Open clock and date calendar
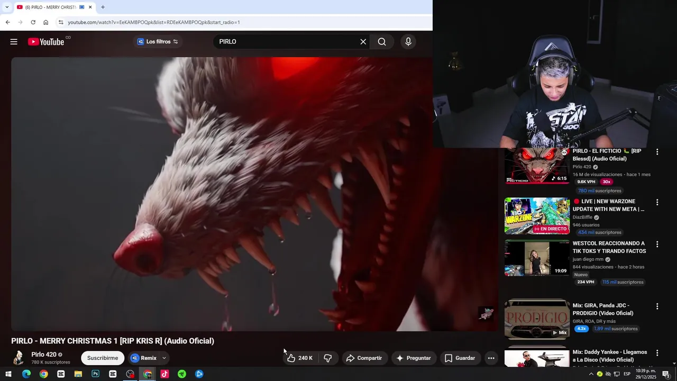The width and height of the screenshot is (677, 381). click(x=646, y=374)
